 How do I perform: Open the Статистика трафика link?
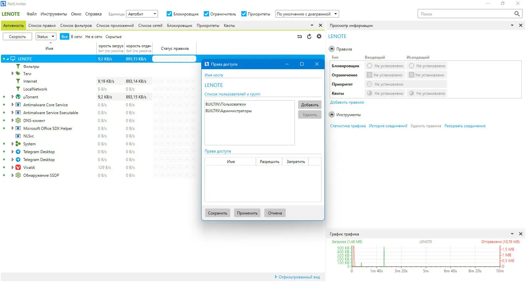click(348, 126)
